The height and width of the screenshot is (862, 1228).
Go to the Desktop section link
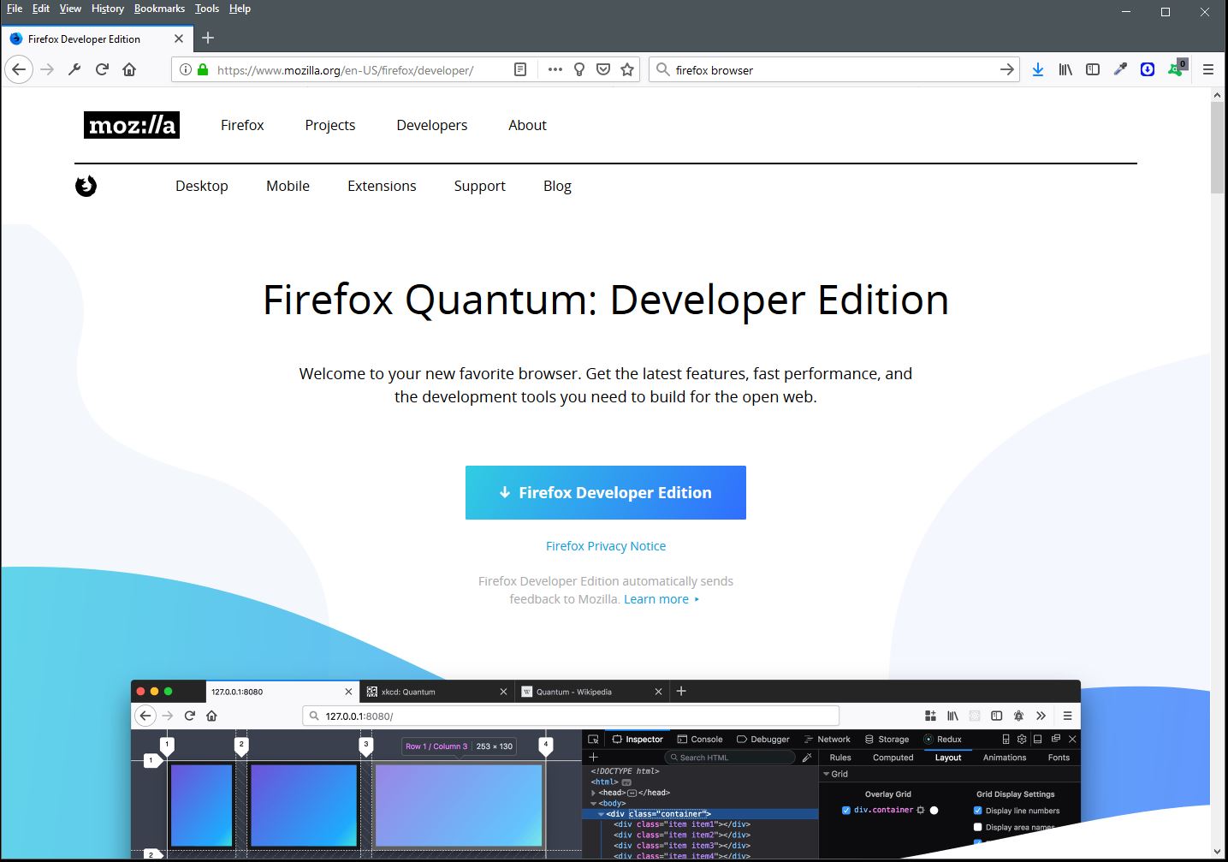(x=202, y=186)
